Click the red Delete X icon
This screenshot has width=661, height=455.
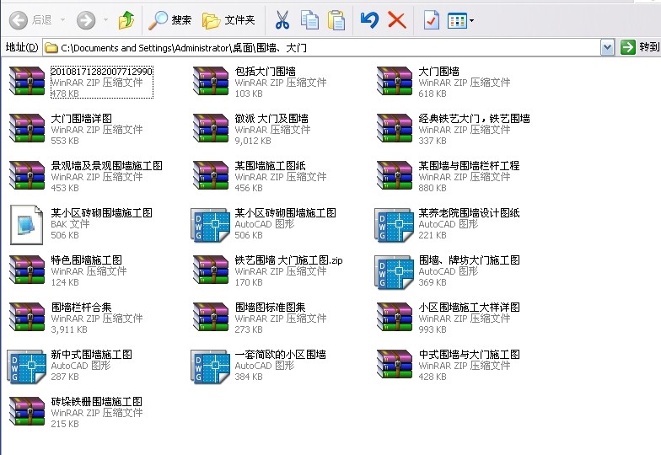coord(396,19)
